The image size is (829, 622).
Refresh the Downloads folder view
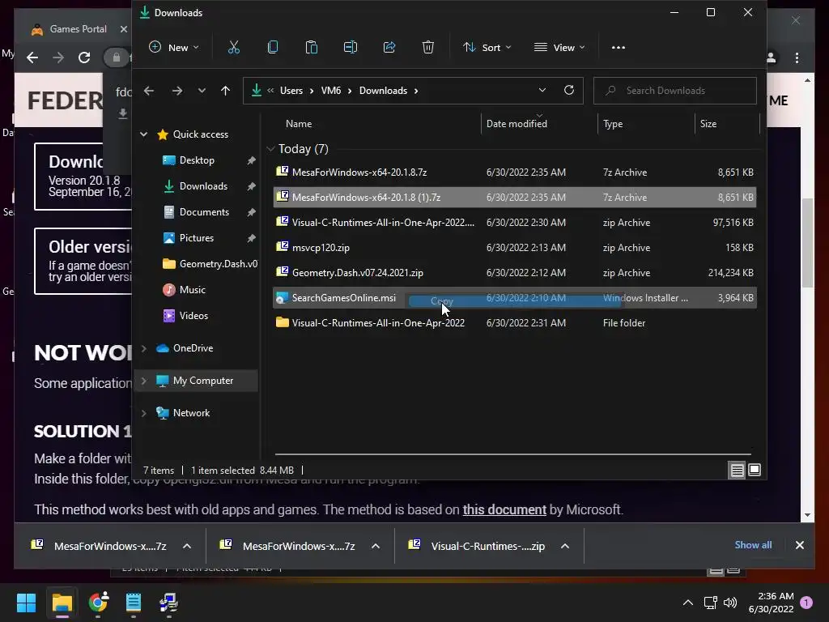[569, 90]
